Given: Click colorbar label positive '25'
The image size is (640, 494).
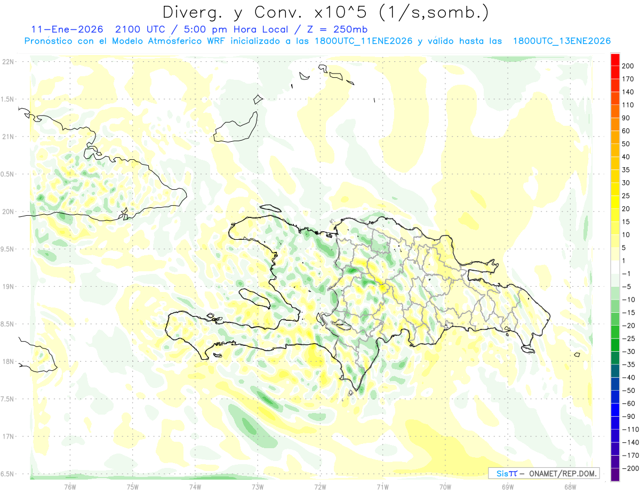Looking at the screenshot, I should click(627, 196).
